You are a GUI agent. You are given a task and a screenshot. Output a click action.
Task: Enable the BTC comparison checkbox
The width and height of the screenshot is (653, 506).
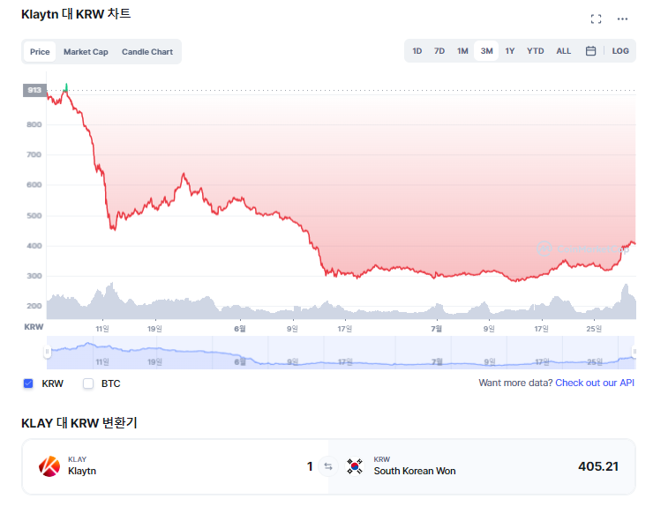point(88,383)
